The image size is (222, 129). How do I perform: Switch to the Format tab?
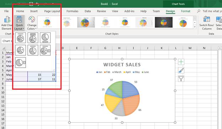click(186, 11)
